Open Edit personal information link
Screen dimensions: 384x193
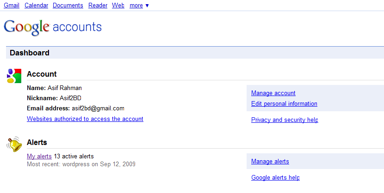[284, 104]
